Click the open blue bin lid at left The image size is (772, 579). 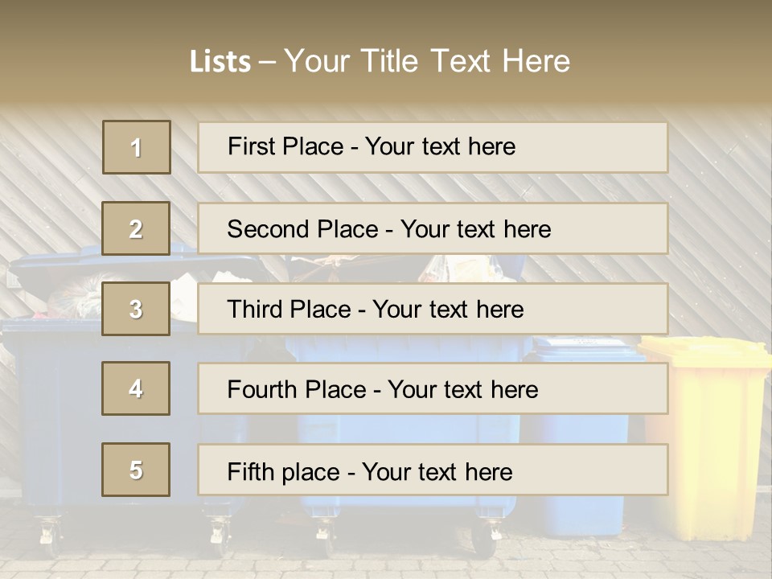click(x=80, y=265)
